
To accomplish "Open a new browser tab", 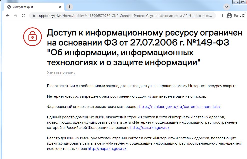I will point(69,7).
